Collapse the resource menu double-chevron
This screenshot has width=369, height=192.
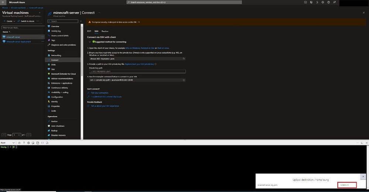click(x=81, y=21)
